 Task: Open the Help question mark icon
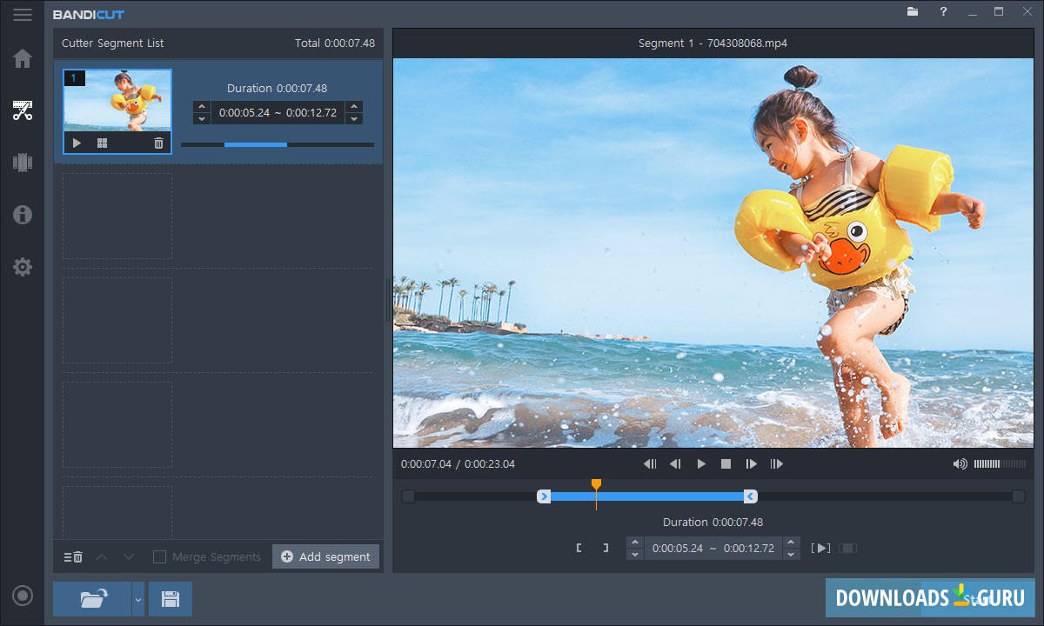click(x=943, y=12)
